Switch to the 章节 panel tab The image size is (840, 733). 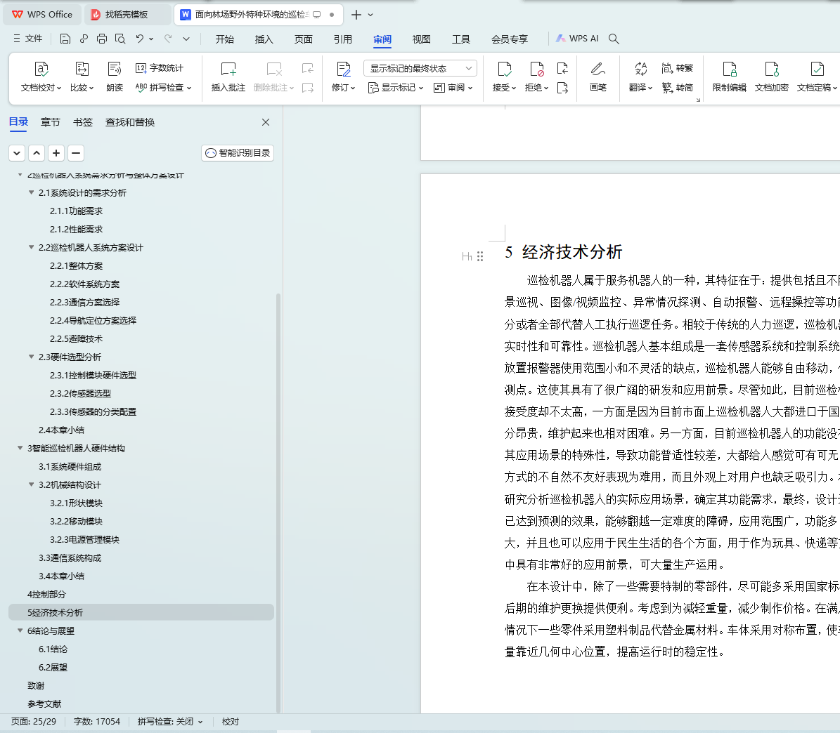pyautogui.click(x=51, y=123)
